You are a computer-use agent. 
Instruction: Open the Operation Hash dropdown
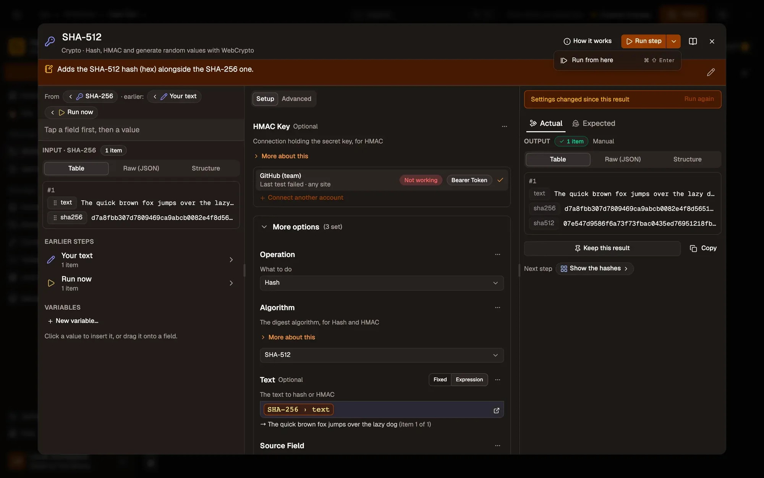point(382,283)
